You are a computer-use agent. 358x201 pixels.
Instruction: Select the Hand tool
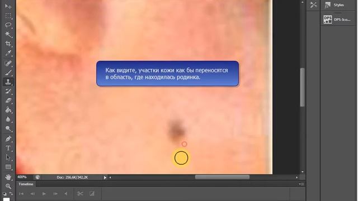coord(8,177)
